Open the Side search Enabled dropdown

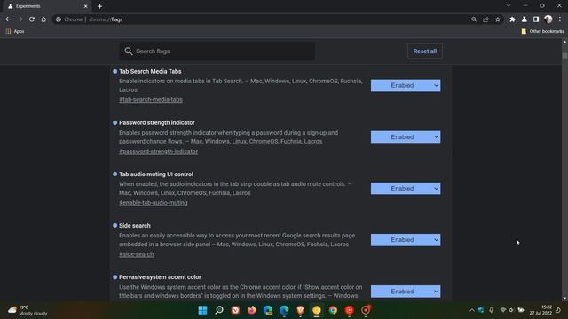406,240
